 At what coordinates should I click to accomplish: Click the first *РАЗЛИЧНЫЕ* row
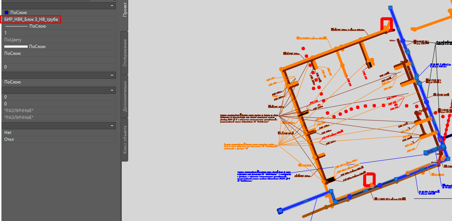pyautogui.click(x=59, y=111)
